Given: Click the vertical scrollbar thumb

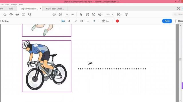Looking at the screenshot, I should (180, 59).
